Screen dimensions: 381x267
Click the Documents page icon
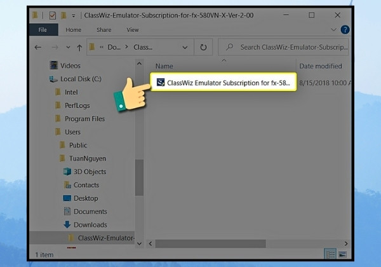click(x=67, y=211)
